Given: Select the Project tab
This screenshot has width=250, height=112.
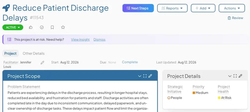Looking at the screenshot, I should click(10, 53).
